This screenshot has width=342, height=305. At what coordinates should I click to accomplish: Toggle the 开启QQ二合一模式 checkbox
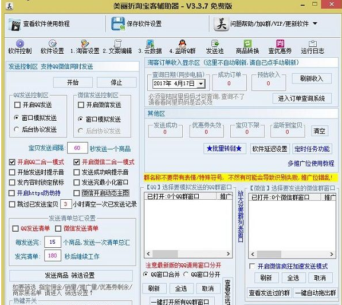12,162
